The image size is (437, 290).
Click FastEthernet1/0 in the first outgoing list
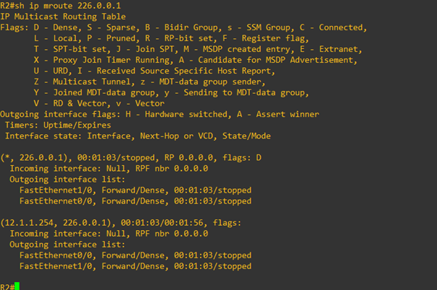point(56,190)
